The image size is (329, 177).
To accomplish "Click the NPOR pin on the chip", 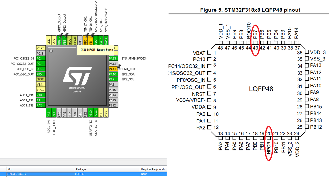I will point(75,40).
